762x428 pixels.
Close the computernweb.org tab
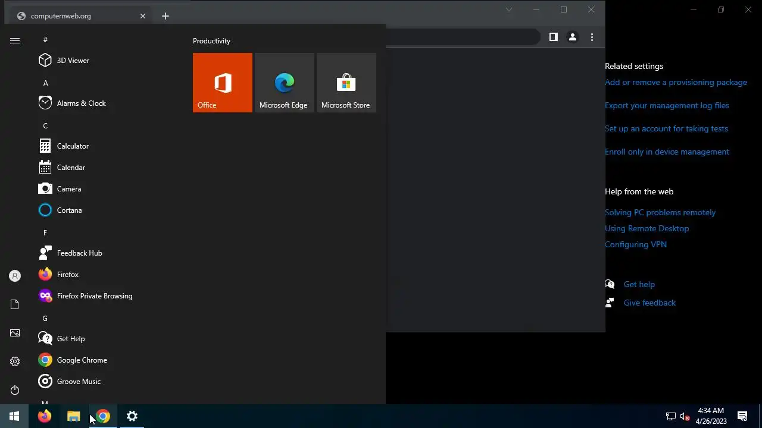[x=143, y=16]
